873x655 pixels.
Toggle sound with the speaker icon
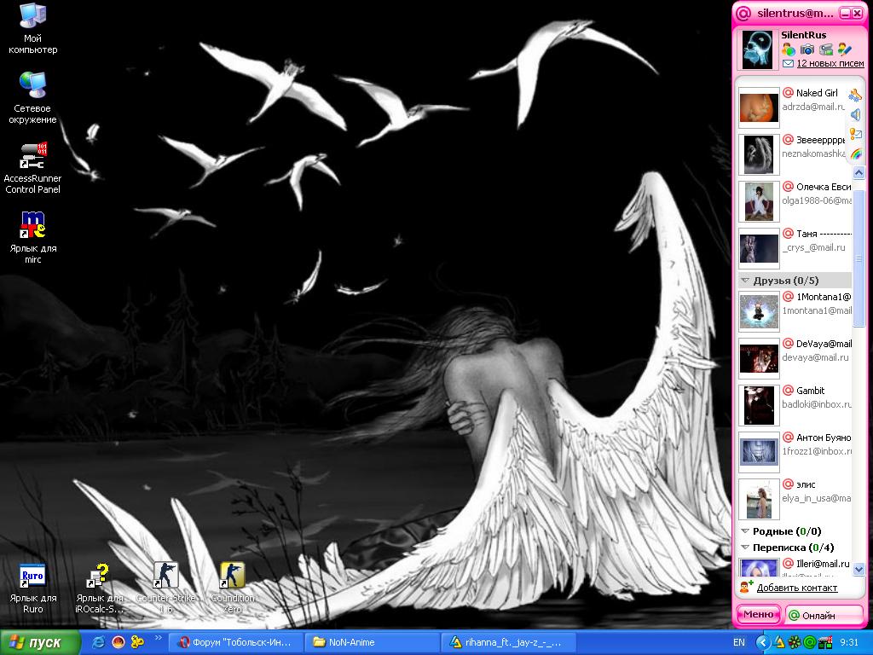click(855, 115)
